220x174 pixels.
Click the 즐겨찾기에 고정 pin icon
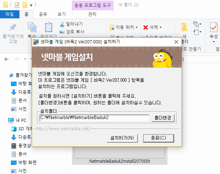coord(13,27)
